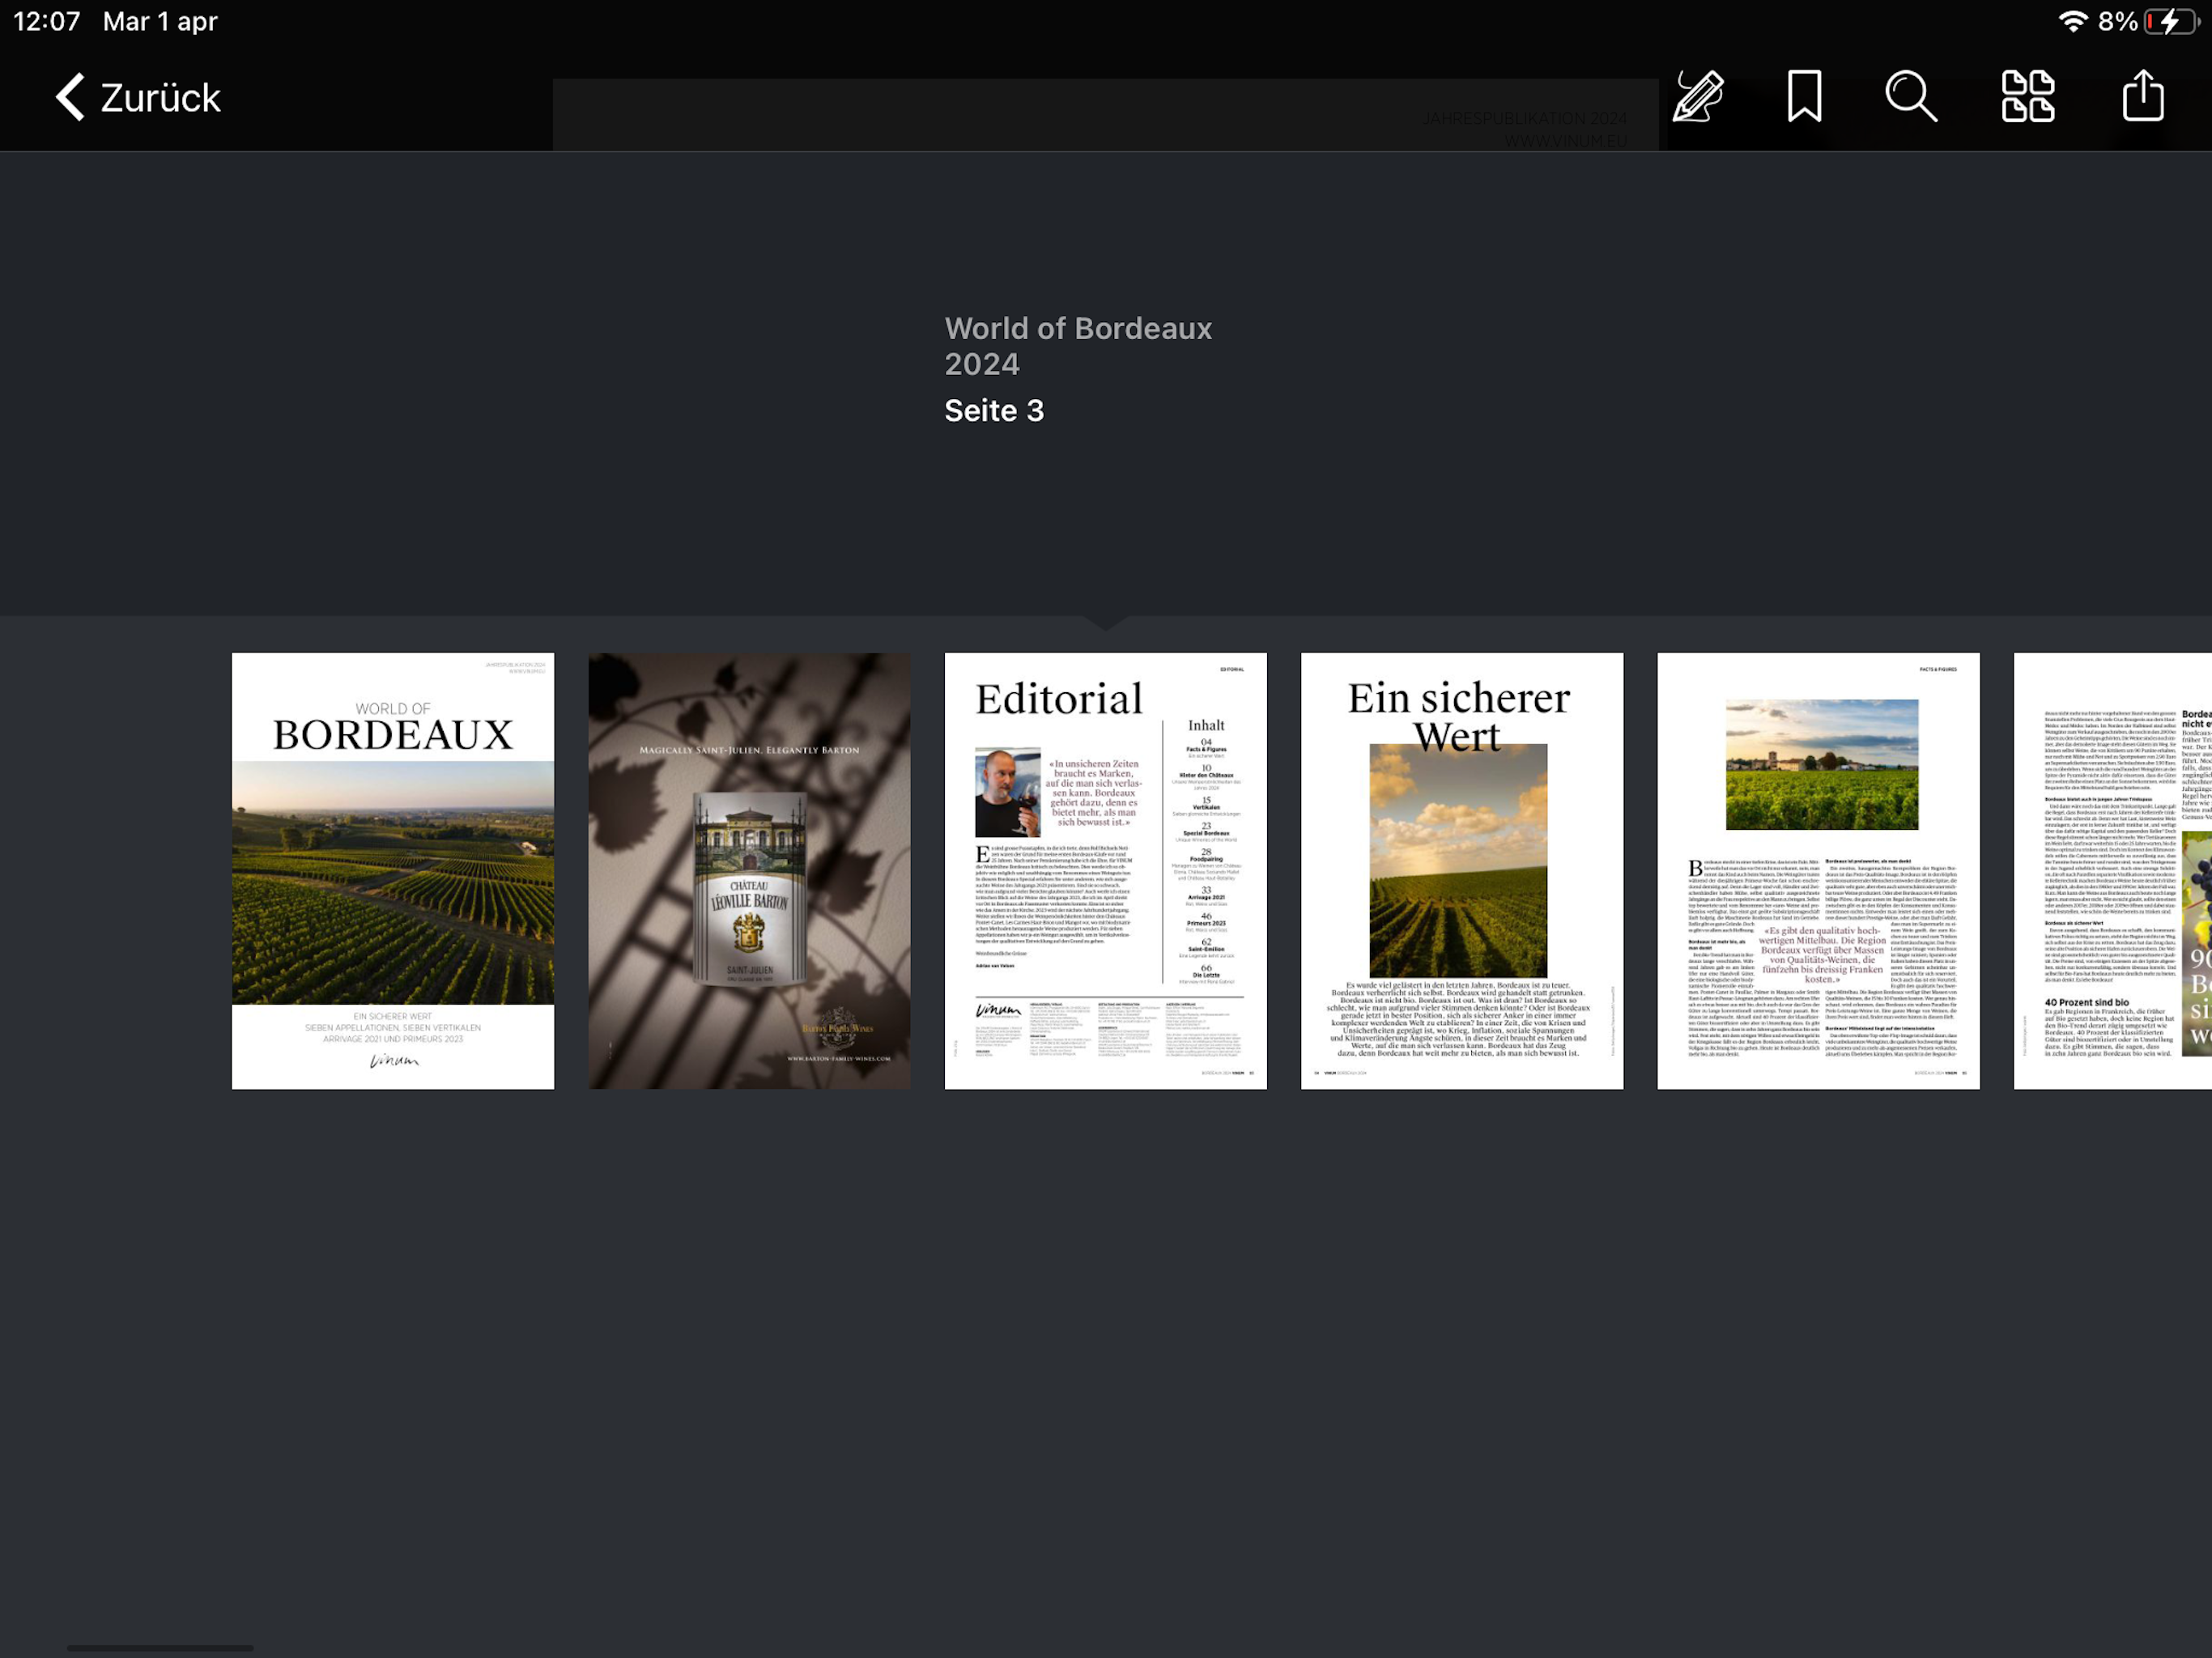The height and width of the screenshot is (1658, 2212).
Task: Tap the home indicator bar at bottom
Action: point(160,1647)
